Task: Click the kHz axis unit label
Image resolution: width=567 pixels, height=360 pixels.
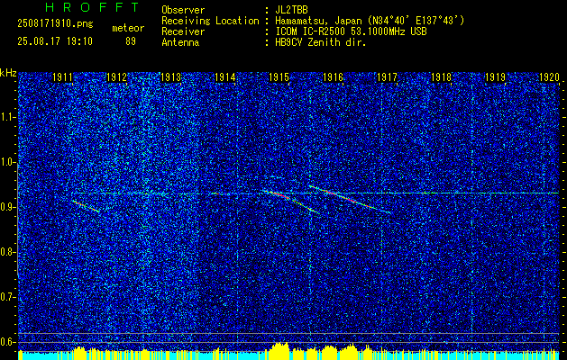Action: (x=8, y=73)
